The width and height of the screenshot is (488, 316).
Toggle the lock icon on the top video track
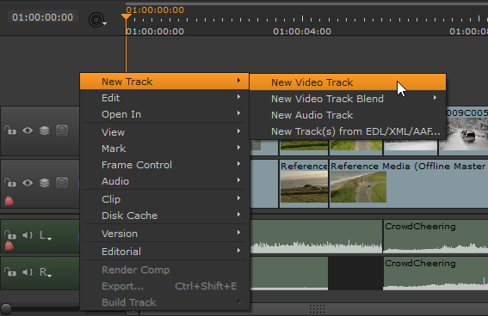[10, 130]
